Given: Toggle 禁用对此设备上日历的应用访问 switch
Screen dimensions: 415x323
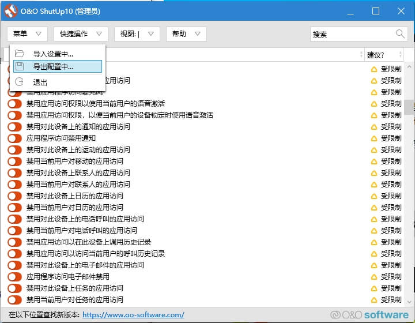Looking at the screenshot, I should (x=14, y=196).
